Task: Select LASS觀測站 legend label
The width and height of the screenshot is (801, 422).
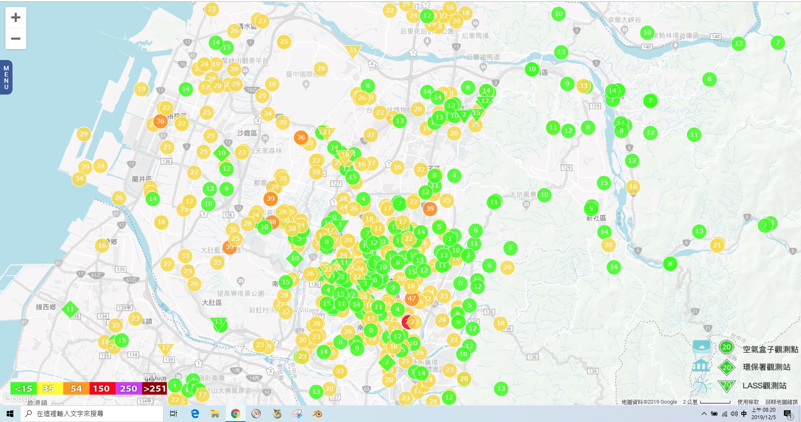Action: [764, 385]
